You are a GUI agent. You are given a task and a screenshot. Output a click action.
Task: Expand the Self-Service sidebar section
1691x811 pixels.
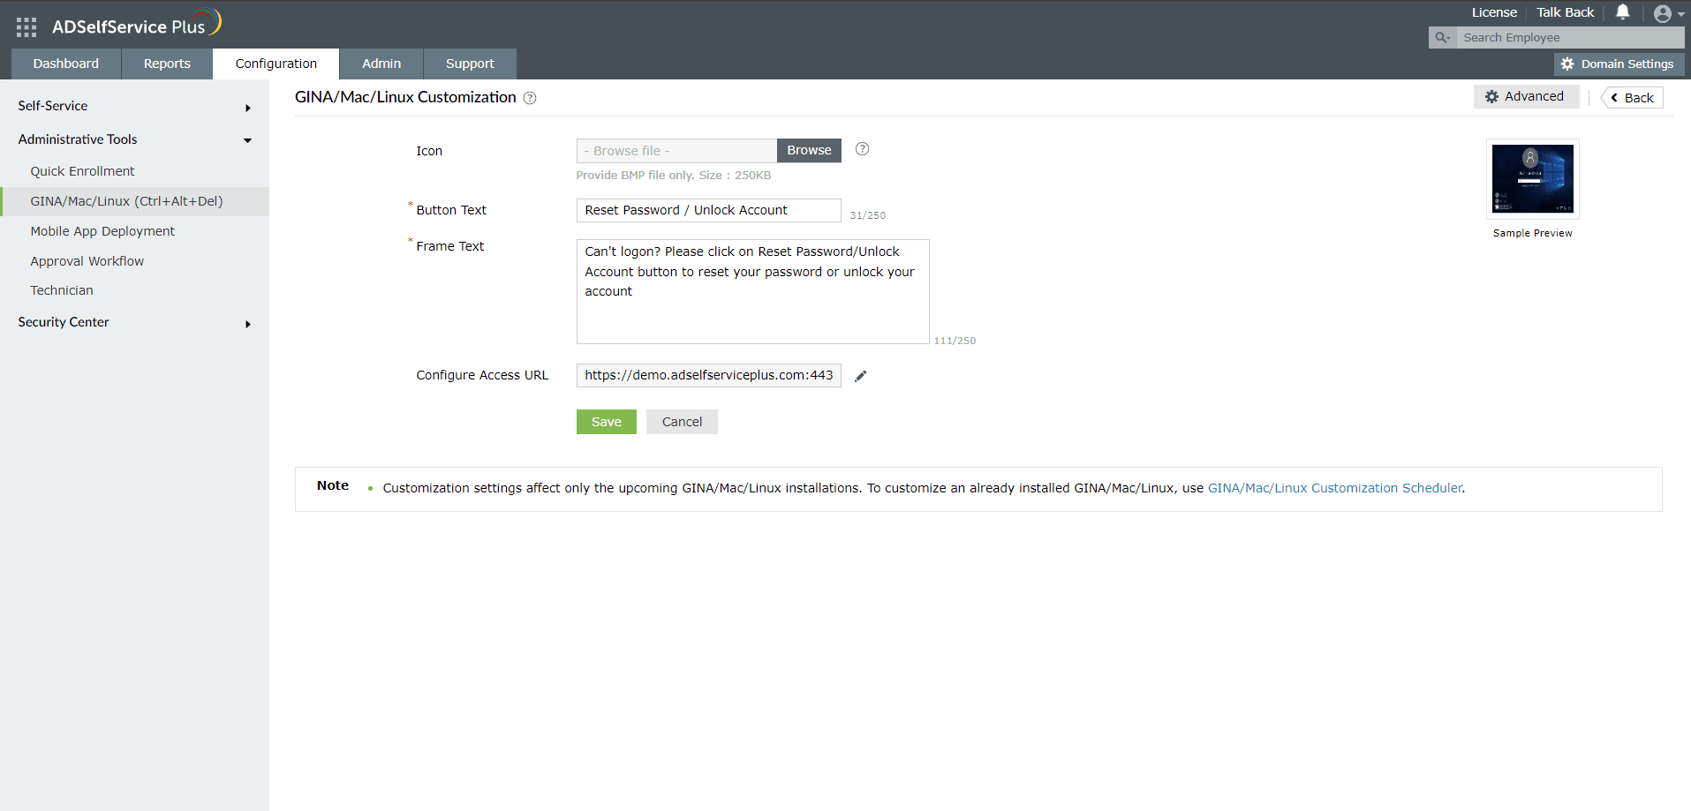(134, 106)
